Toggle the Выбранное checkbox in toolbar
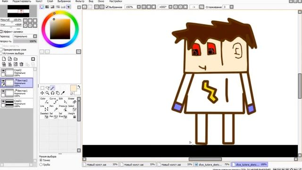Screen dimensions: 302x170 pos(107,7)
